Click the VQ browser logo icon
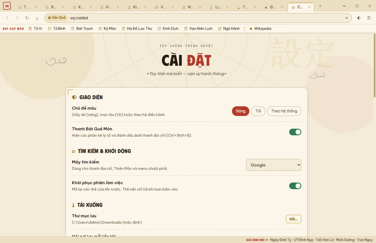The height and width of the screenshot is (243, 376). coord(7,6)
